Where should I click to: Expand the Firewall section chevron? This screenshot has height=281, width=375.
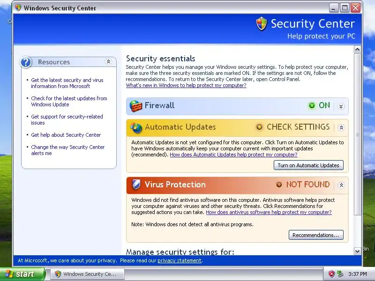[341, 106]
